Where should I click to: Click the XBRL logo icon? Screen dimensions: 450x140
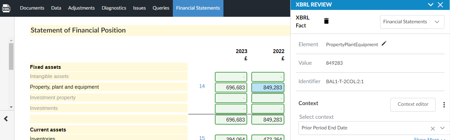pyautogui.click(x=7, y=8)
